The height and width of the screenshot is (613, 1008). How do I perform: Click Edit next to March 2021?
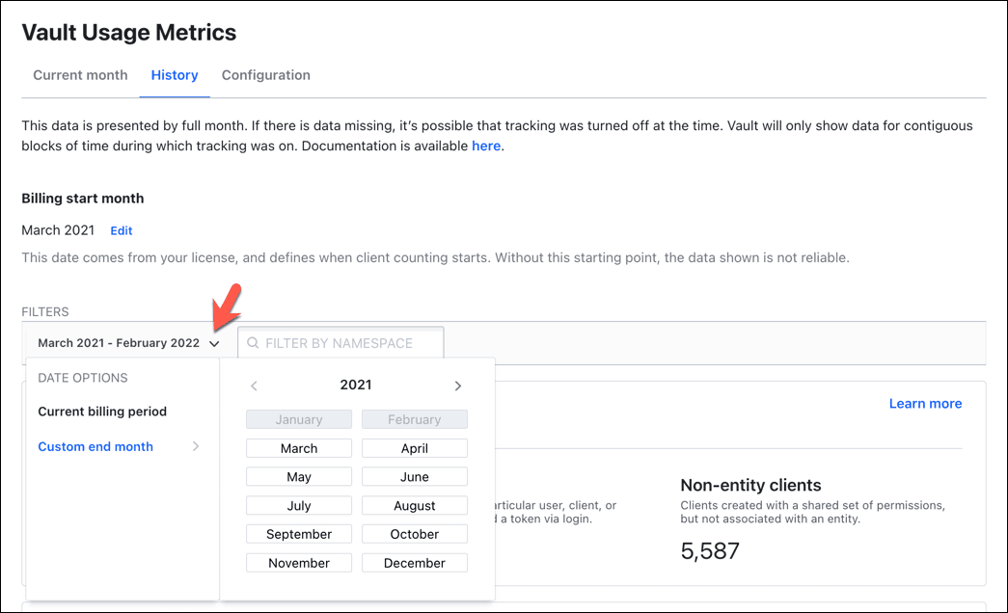(121, 230)
